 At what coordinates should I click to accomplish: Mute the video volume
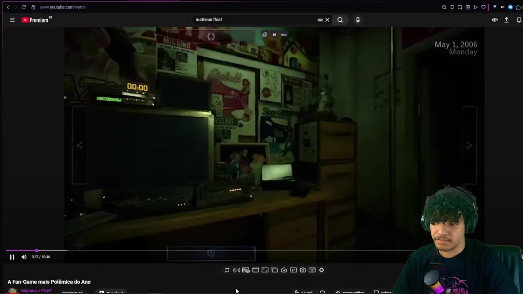(x=24, y=257)
